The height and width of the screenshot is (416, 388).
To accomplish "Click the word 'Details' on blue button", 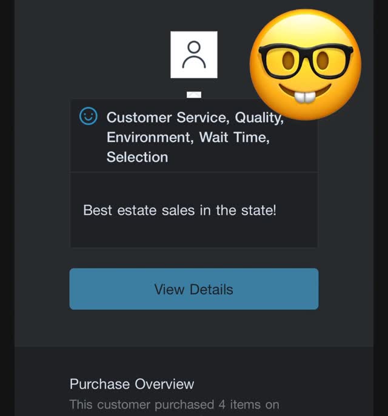I will click(x=212, y=289).
